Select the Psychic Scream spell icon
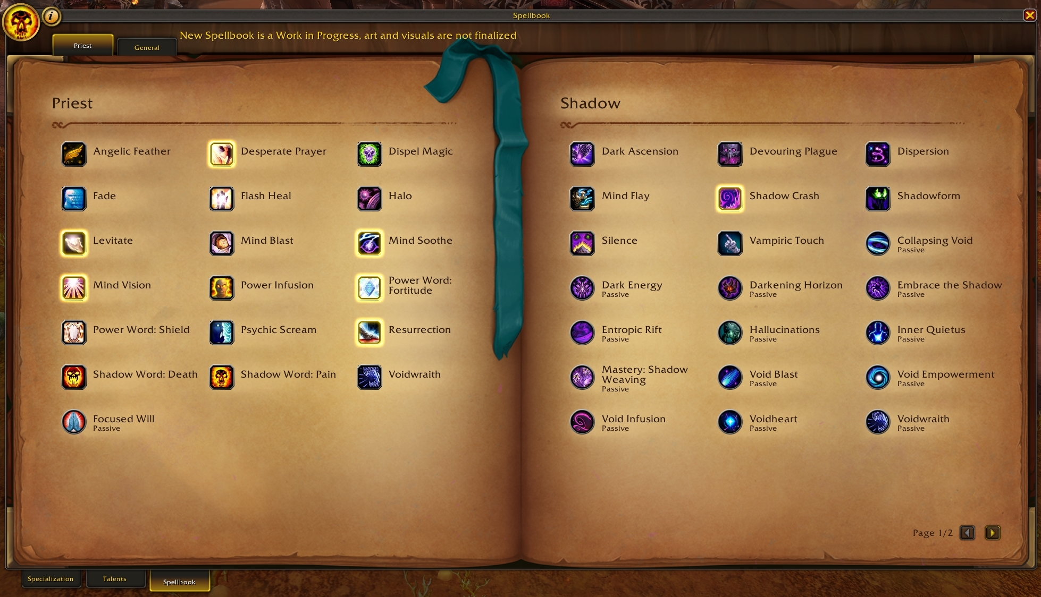This screenshot has height=597, width=1041. pos(222,329)
